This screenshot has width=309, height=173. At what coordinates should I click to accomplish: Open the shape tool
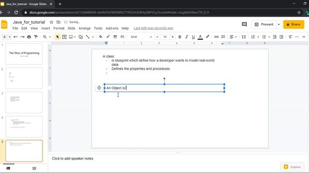pyautogui.click(x=81, y=37)
